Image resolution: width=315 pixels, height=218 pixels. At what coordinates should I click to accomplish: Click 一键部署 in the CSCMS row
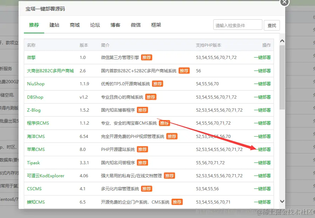262,189
